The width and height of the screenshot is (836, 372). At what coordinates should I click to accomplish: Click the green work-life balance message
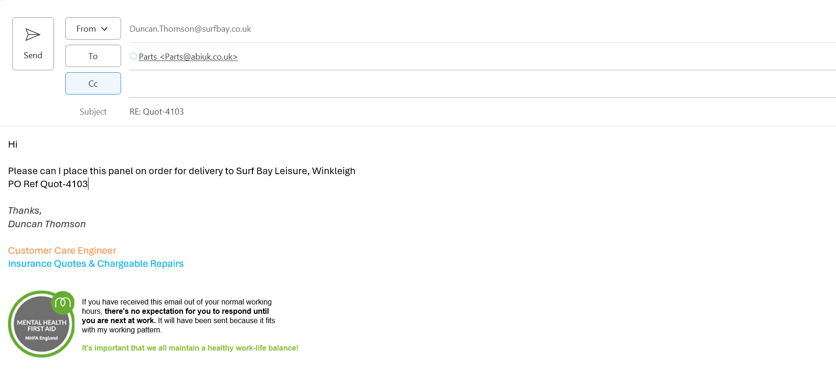pos(190,348)
